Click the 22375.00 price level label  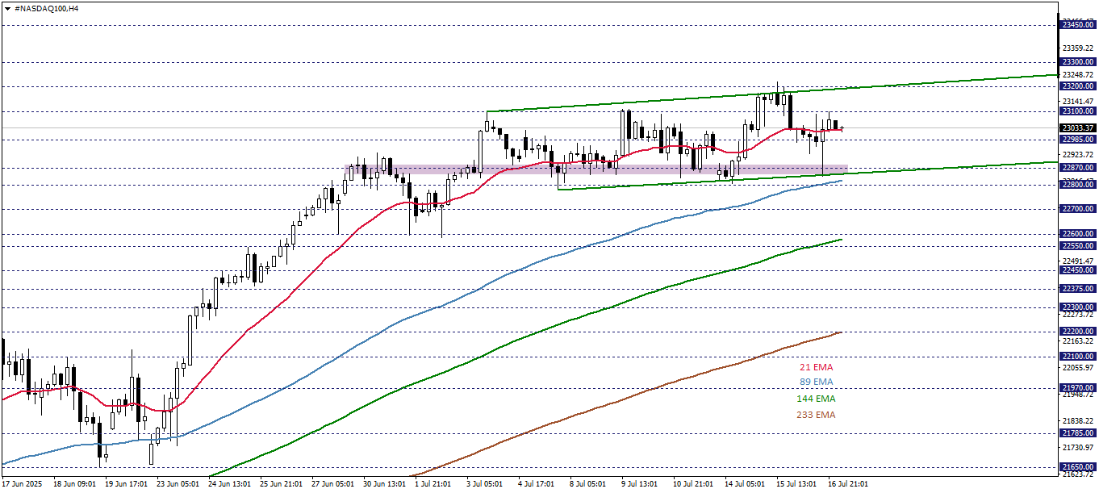tap(1078, 288)
